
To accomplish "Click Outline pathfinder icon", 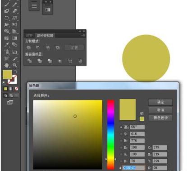I will point(70,61).
